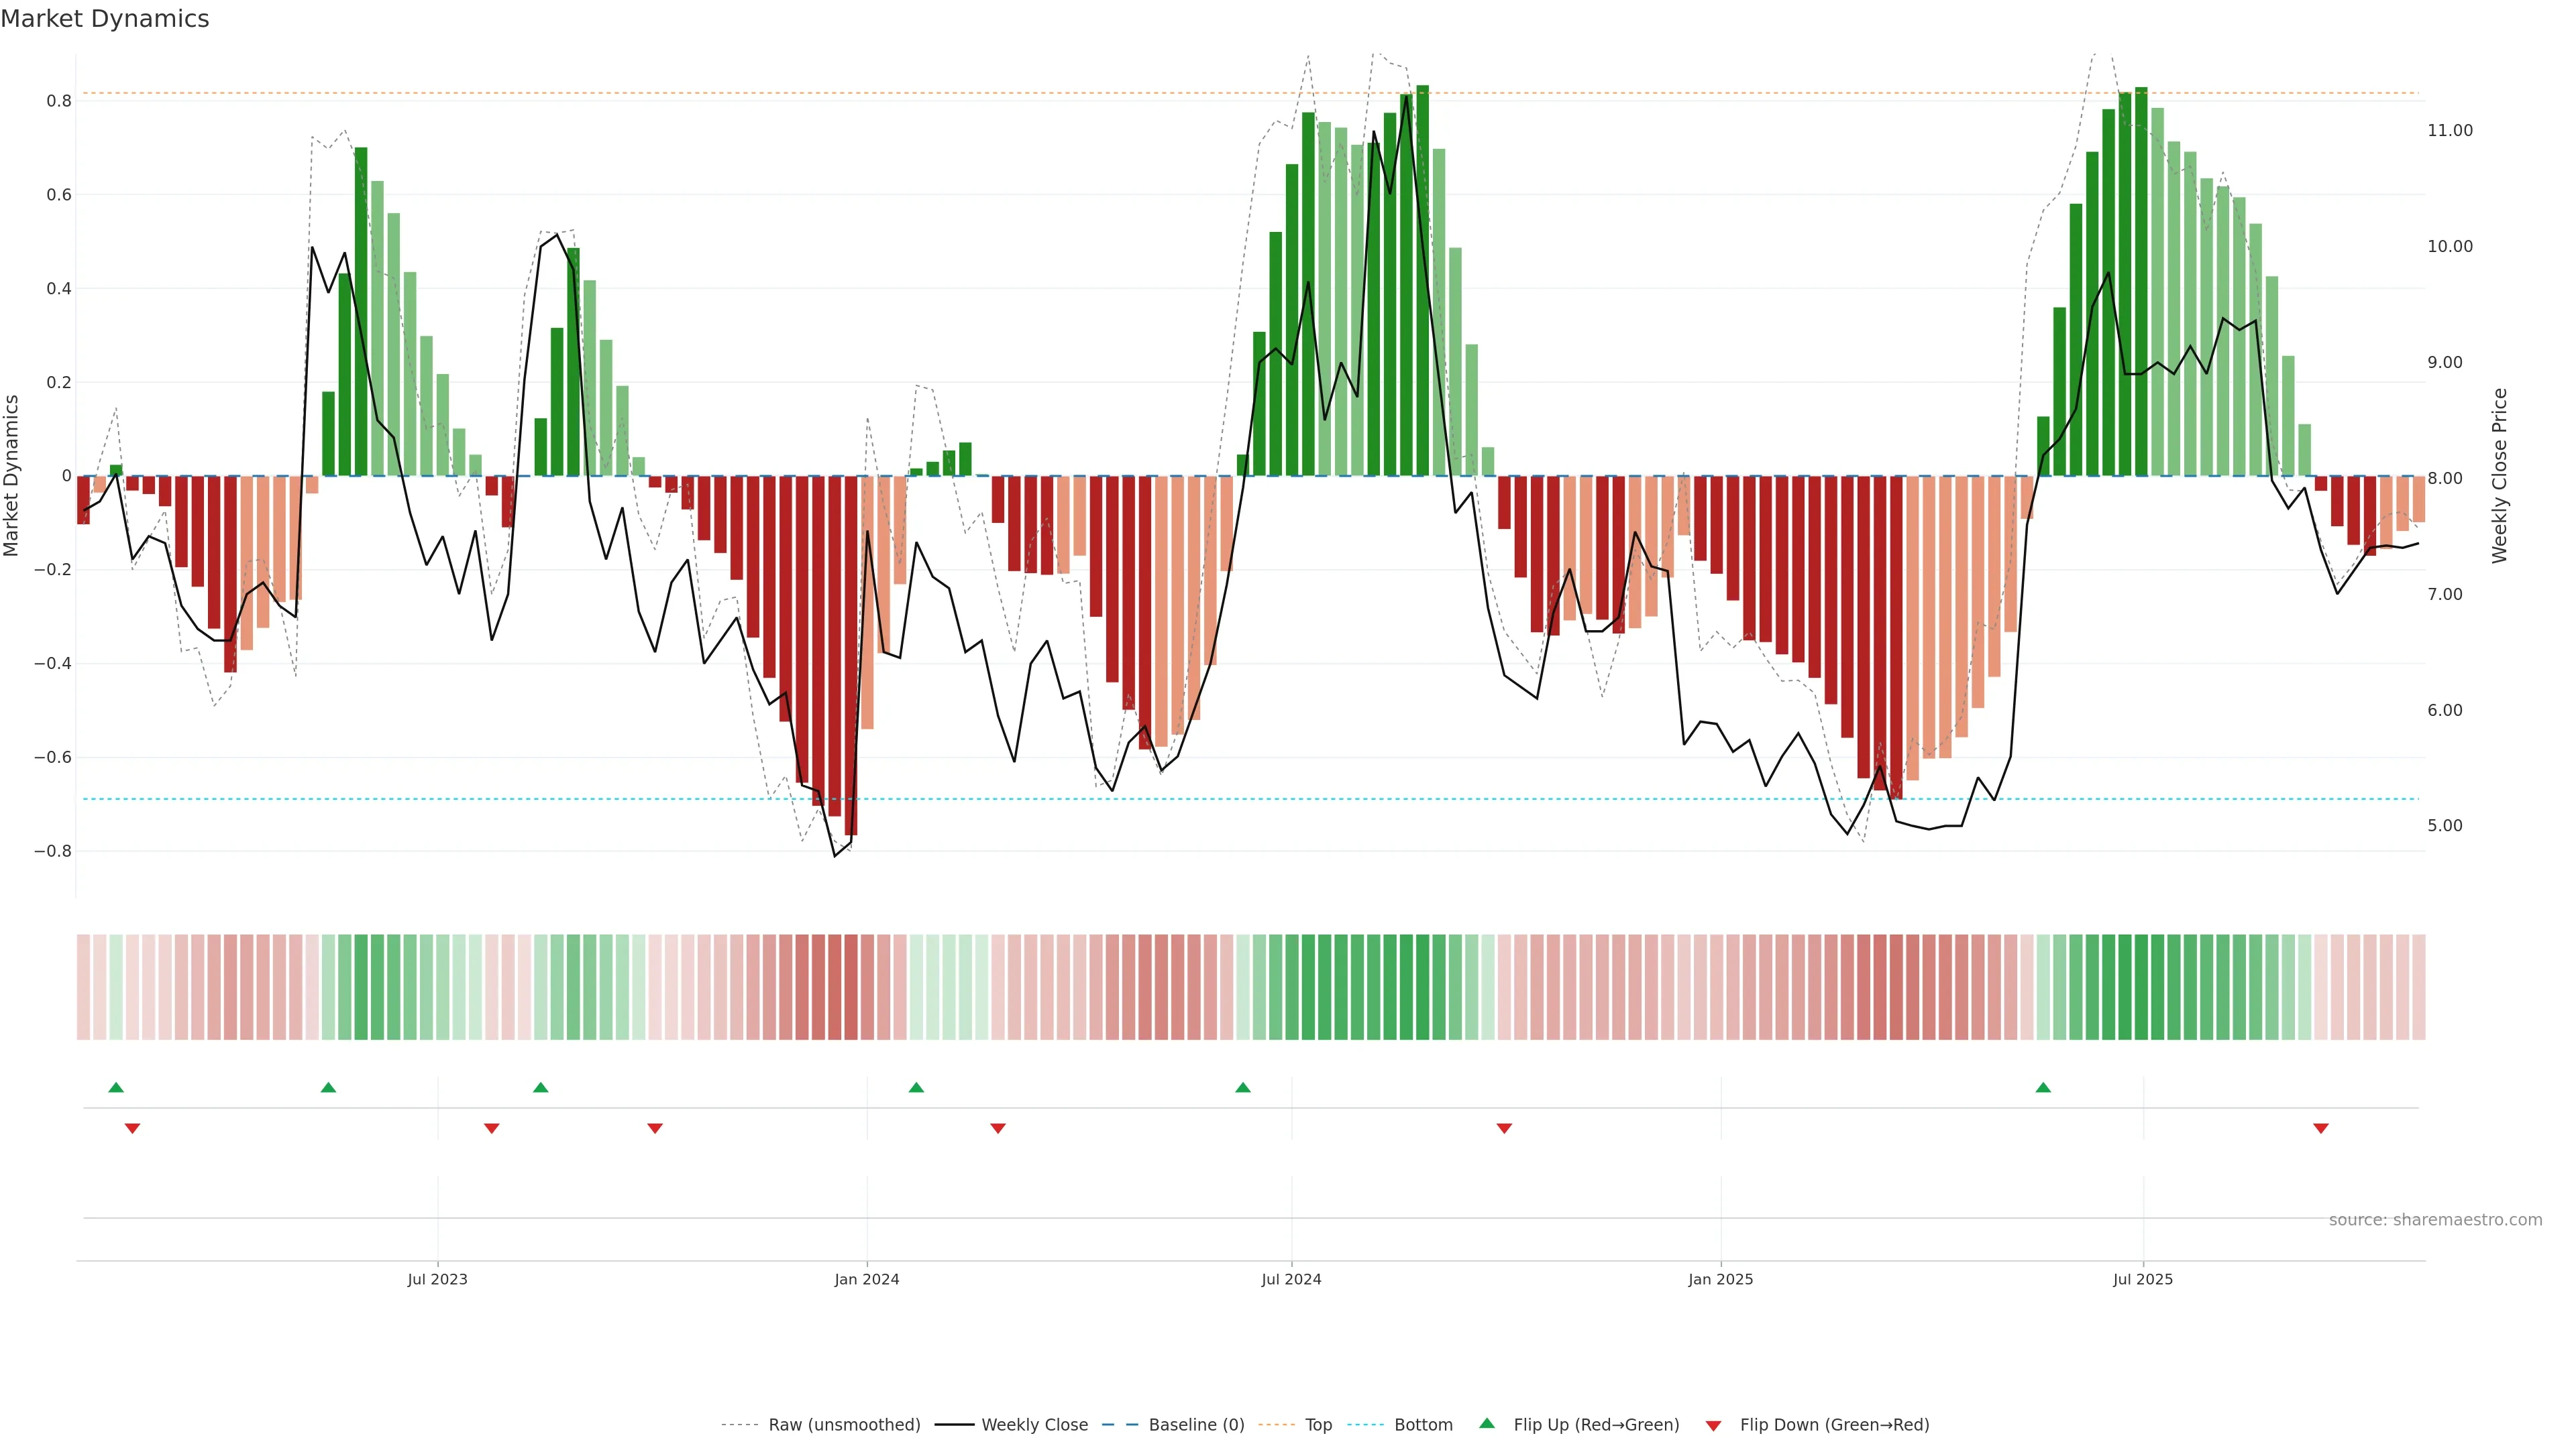This screenshot has width=2576, height=1448.
Task: Click the leftmost green flip-up marker
Action: 116,1087
